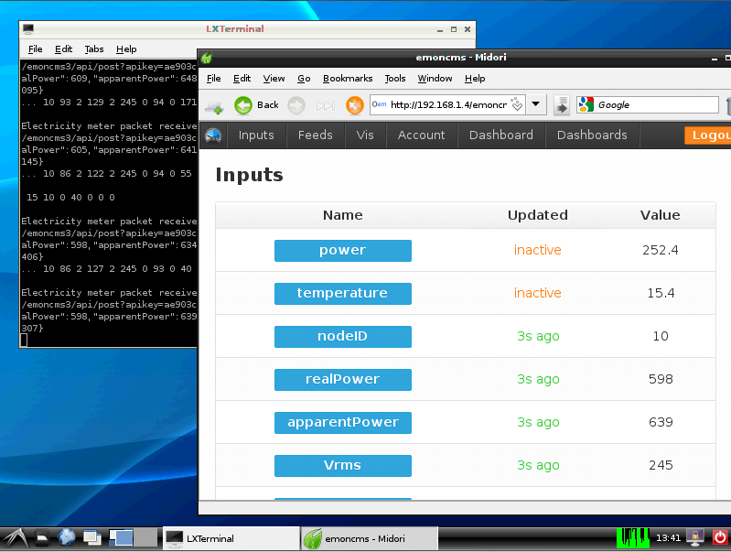Go to the Dashboard tab in emoncms
This screenshot has height=552, width=731.
[x=501, y=135]
